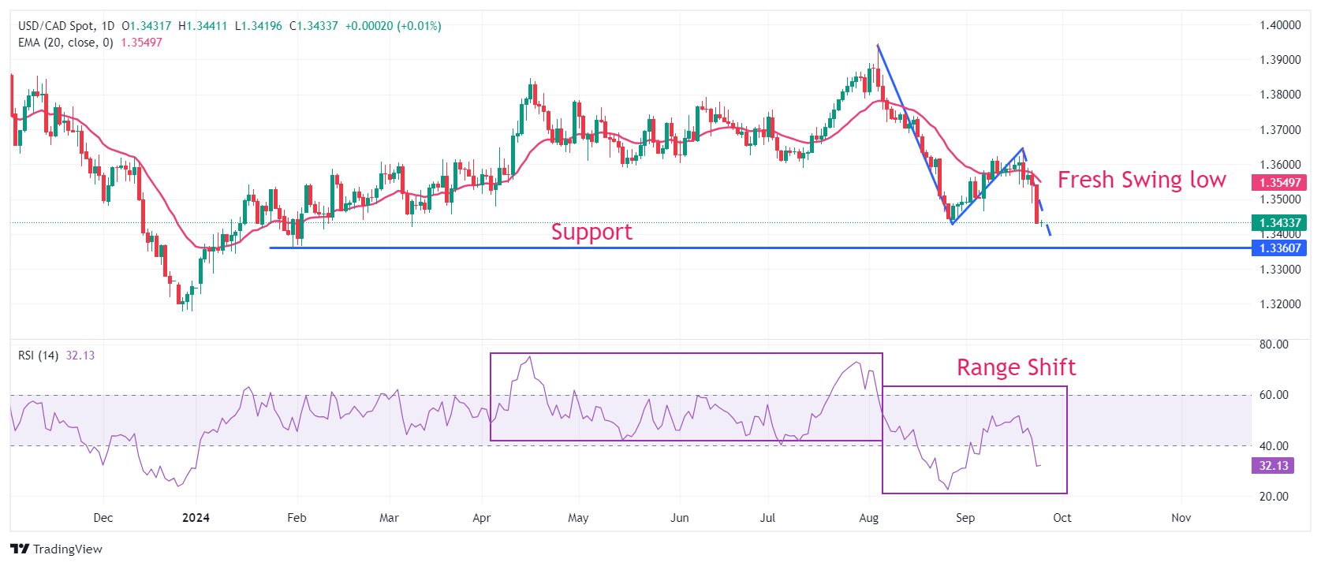This screenshot has height=566, width=1321.
Task: Click the purple 32.13 RSI value tag
Action: [x=1273, y=466]
